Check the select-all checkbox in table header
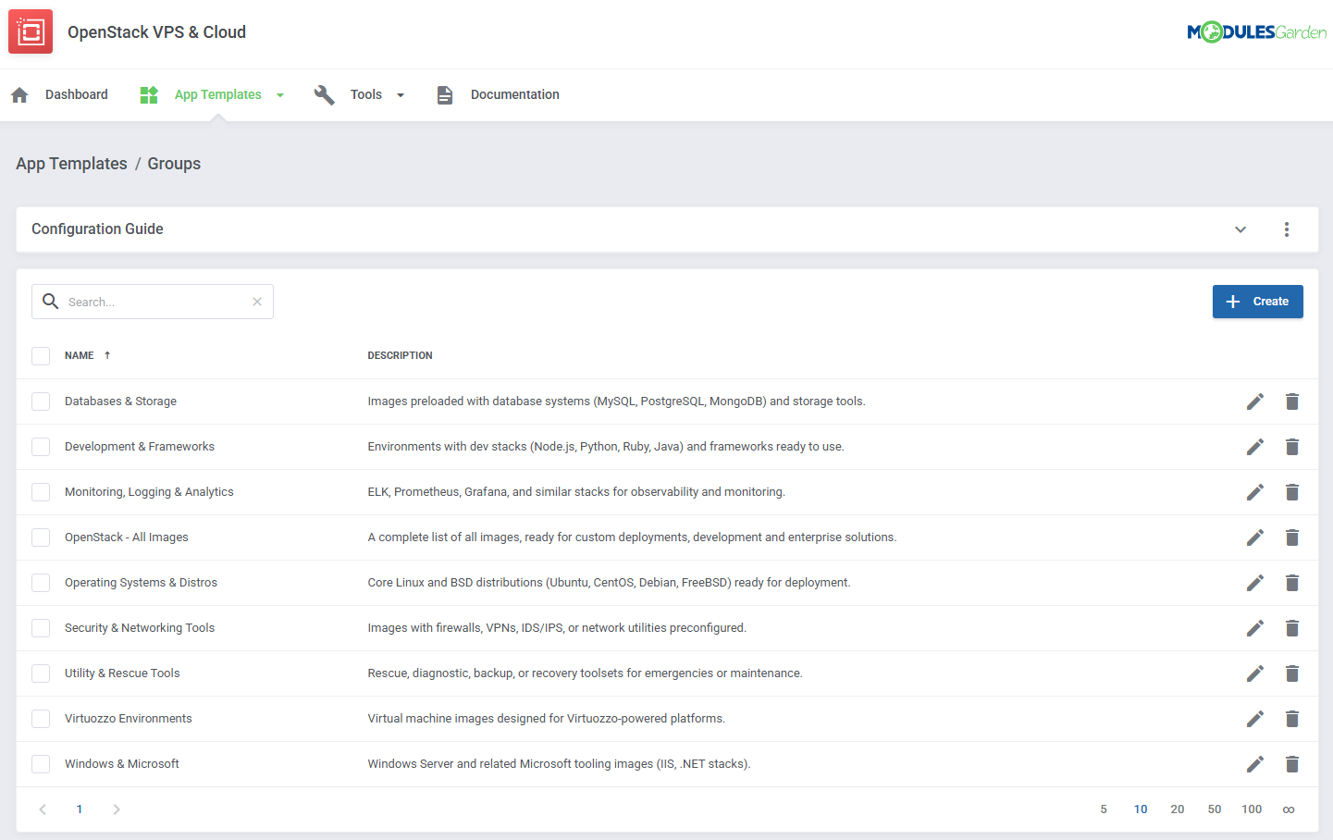Image resolution: width=1333 pixels, height=840 pixels. click(41, 355)
